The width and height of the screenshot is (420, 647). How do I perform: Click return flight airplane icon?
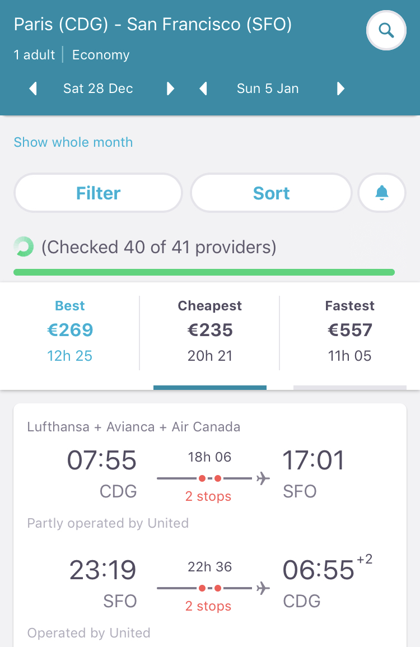pyautogui.click(x=263, y=588)
